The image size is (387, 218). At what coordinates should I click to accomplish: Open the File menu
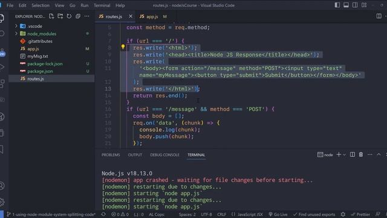click(10, 5)
